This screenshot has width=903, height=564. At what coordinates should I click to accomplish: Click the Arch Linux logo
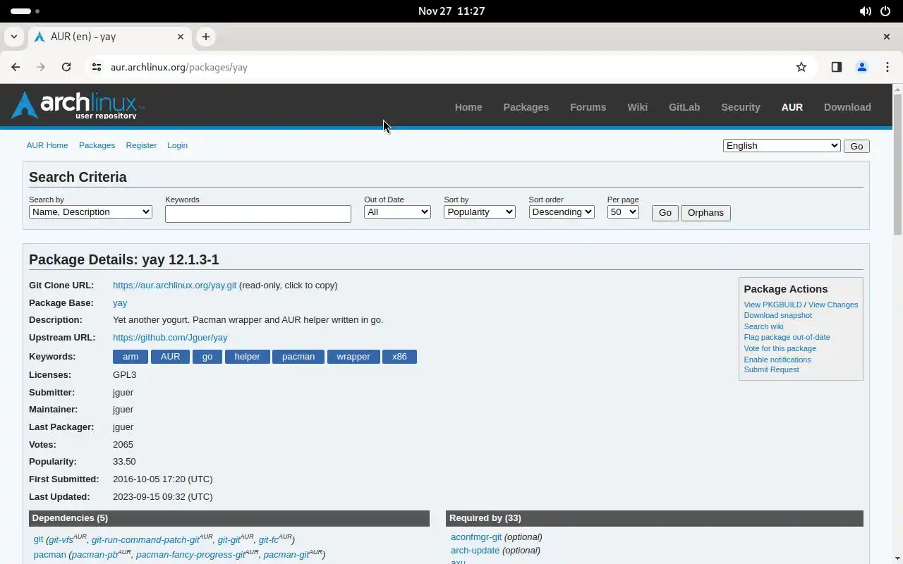78,106
